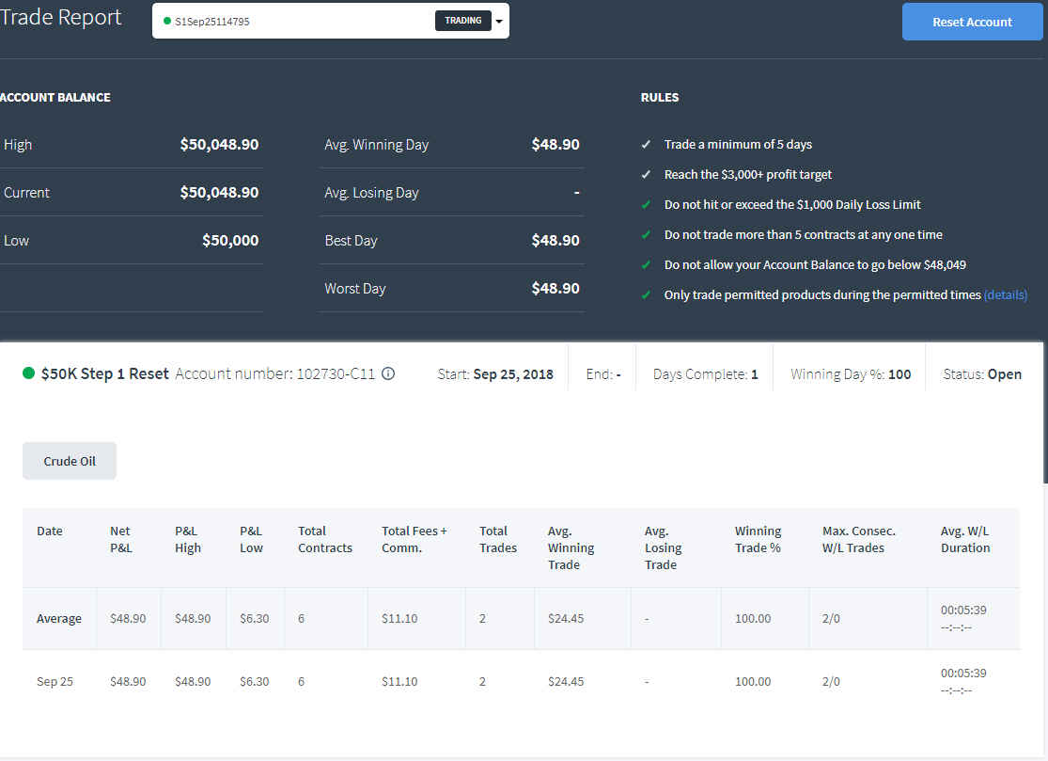Image resolution: width=1048 pixels, height=761 pixels.
Task: Click the Avg. Winning Day $48.90 value
Action: pyautogui.click(x=555, y=145)
